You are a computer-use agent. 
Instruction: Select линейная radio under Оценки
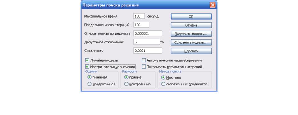click(x=89, y=77)
